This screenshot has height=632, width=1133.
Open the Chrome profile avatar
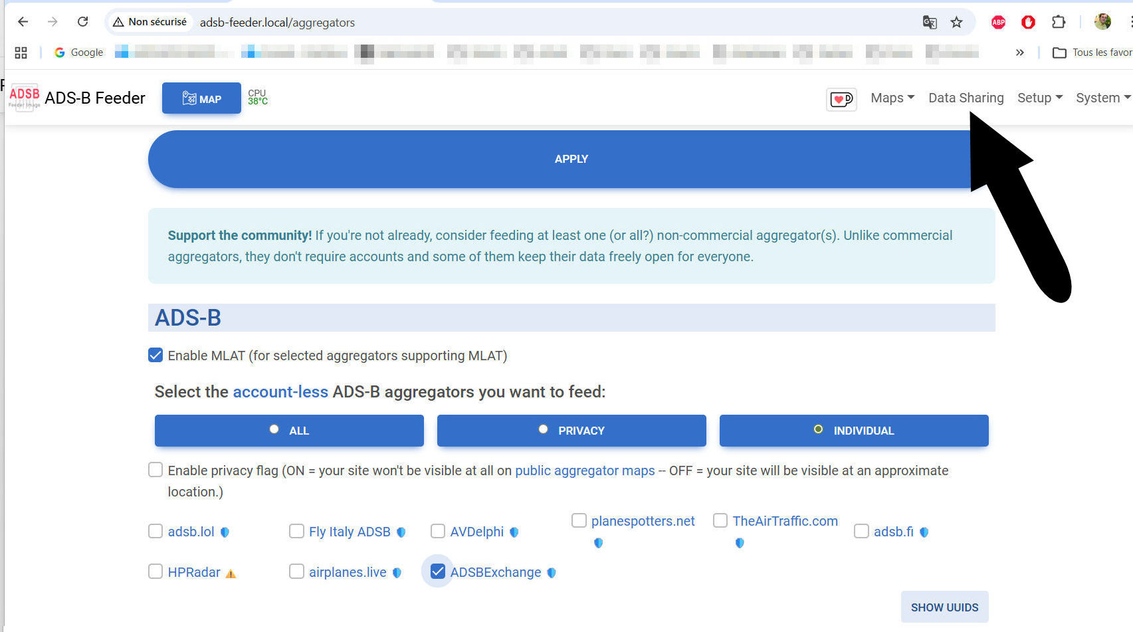tap(1102, 22)
